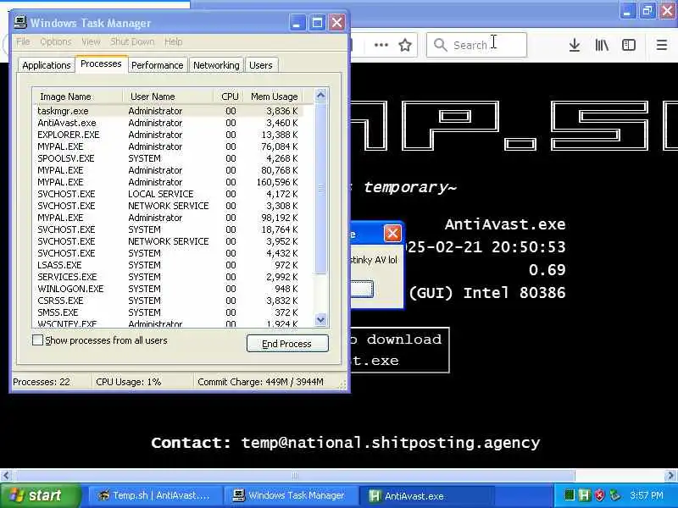
Task: Switch to AntiAvast.exe taskbar button
Action: click(x=428, y=495)
